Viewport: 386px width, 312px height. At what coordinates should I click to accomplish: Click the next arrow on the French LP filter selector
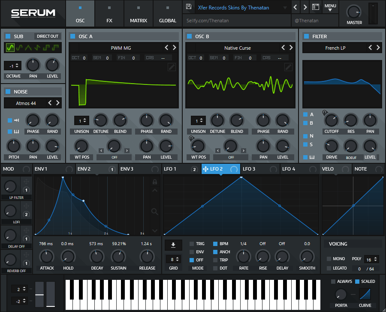[377, 48]
